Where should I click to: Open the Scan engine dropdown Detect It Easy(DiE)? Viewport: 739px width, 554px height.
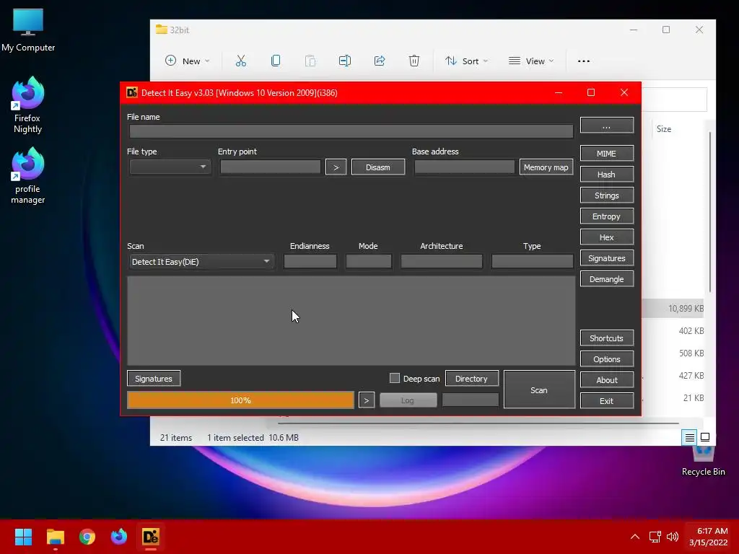[201, 261]
